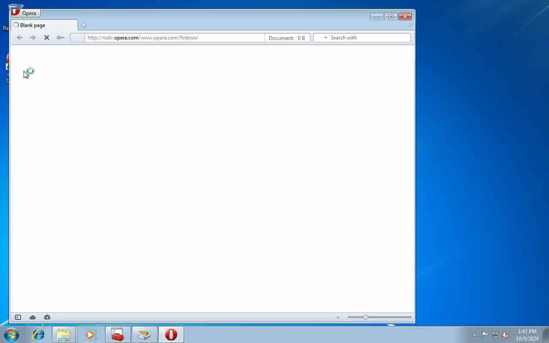Show hidden system tray icons
The image size is (549, 343).
pyautogui.click(x=474, y=335)
